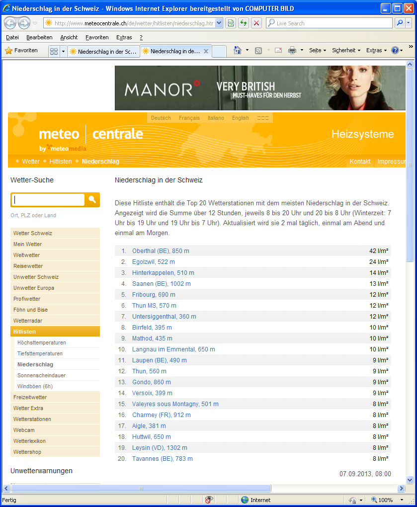417x507 pixels.
Task: Open the ? help menu
Action: point(141,37)
